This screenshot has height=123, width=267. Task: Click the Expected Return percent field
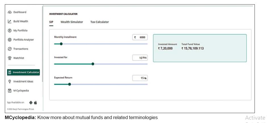(140, 78)
